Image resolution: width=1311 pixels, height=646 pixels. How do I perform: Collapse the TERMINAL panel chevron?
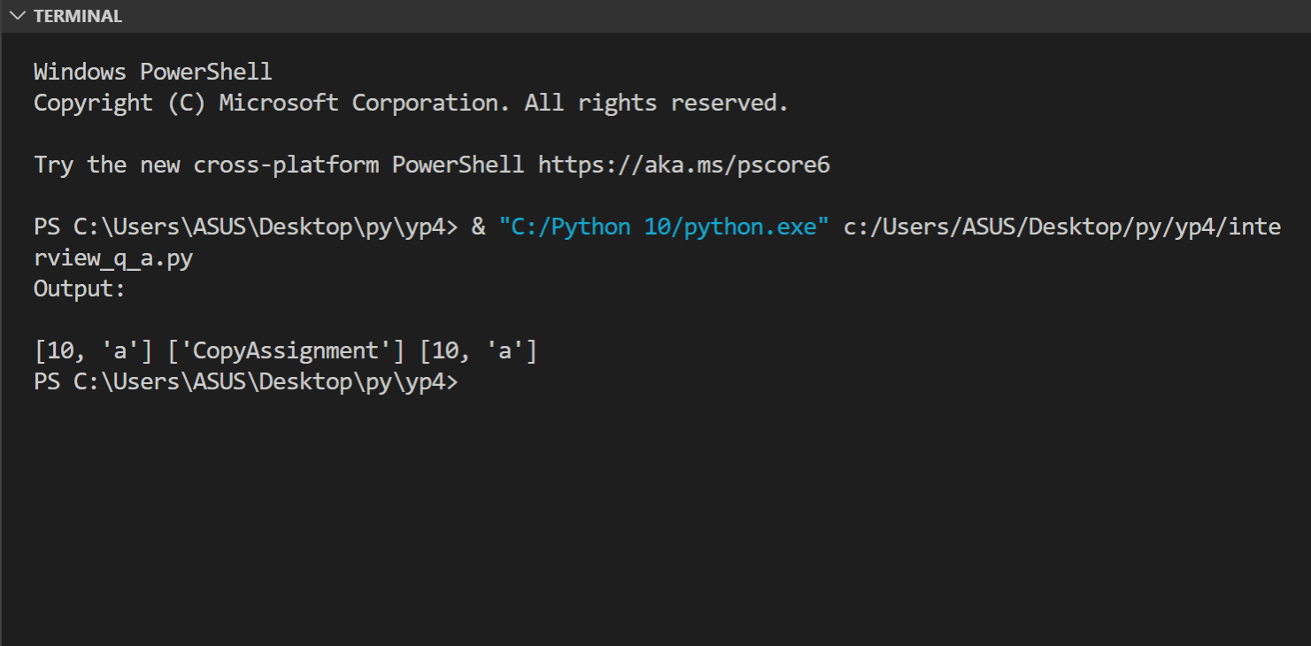click(17, 16)
